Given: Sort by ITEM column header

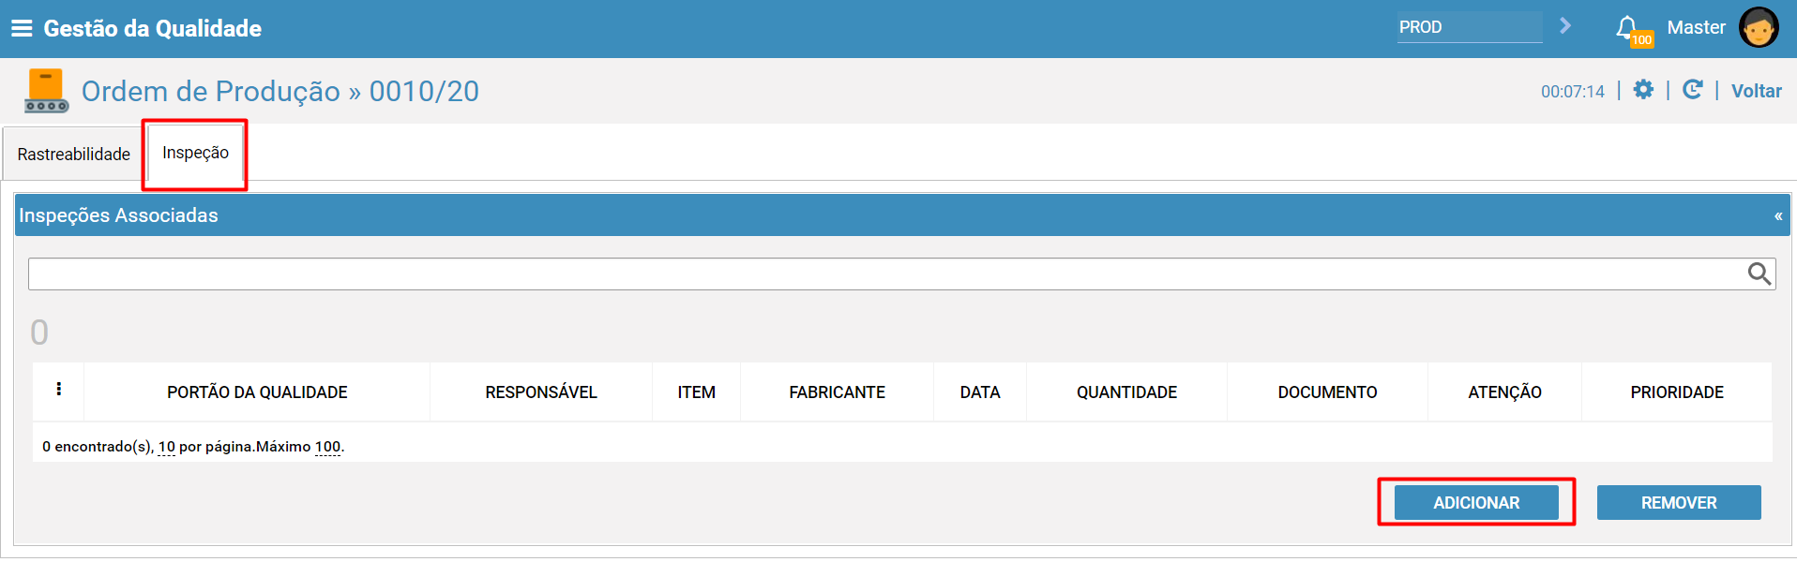Looking at the screenshot, I should point(697,392).
